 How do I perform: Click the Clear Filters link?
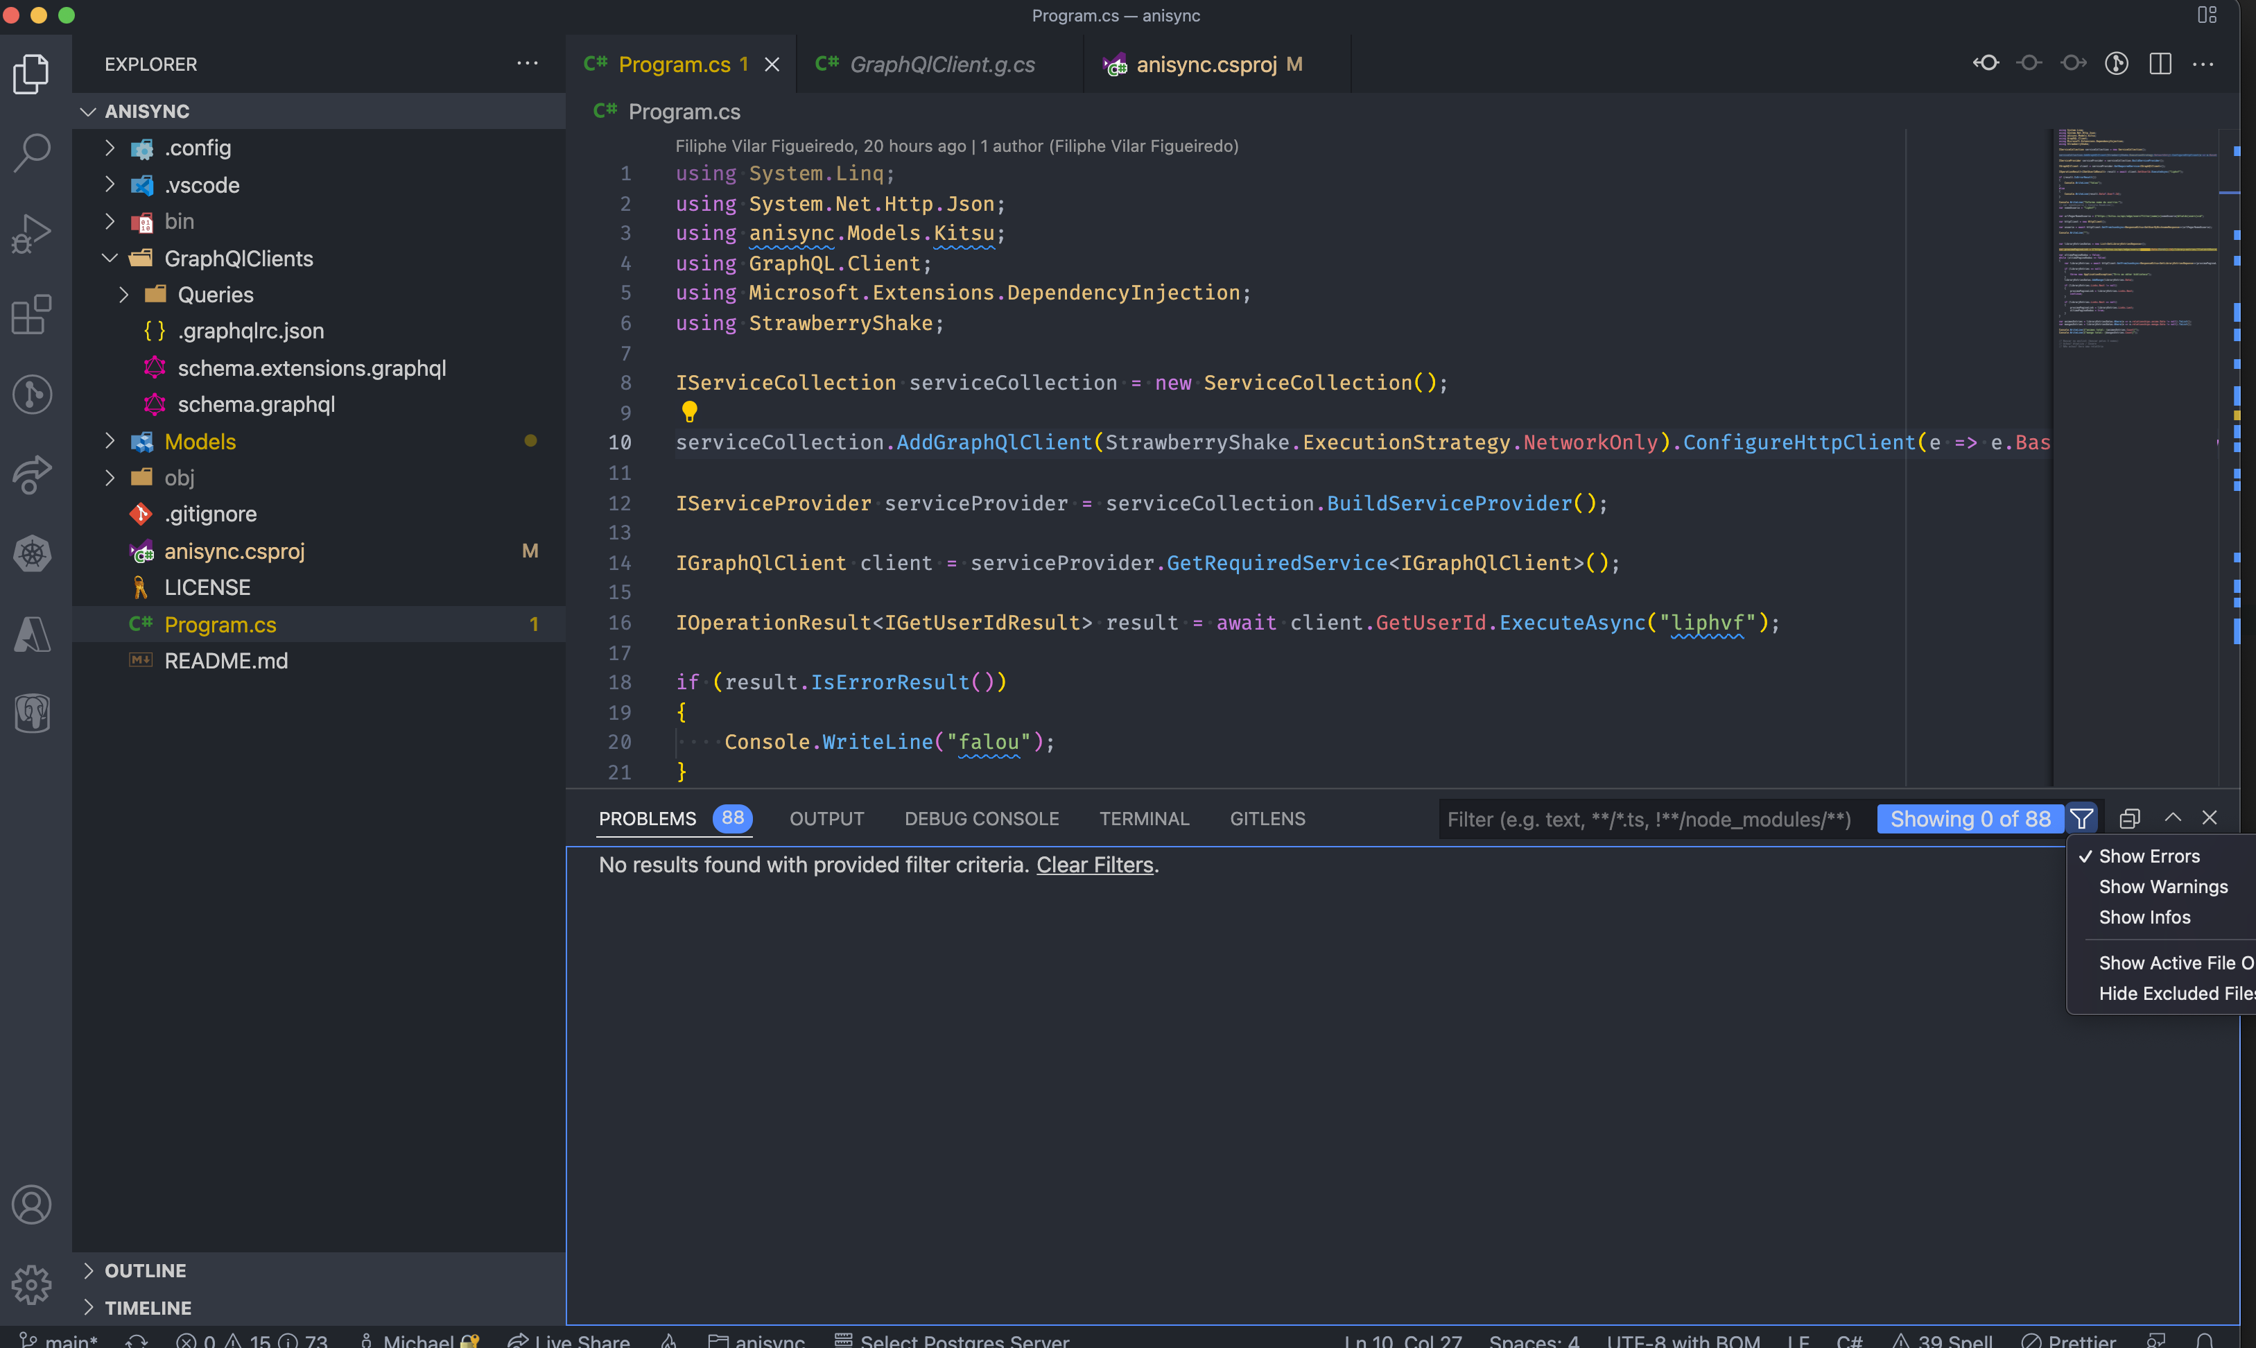click(x=1095, y=865)
